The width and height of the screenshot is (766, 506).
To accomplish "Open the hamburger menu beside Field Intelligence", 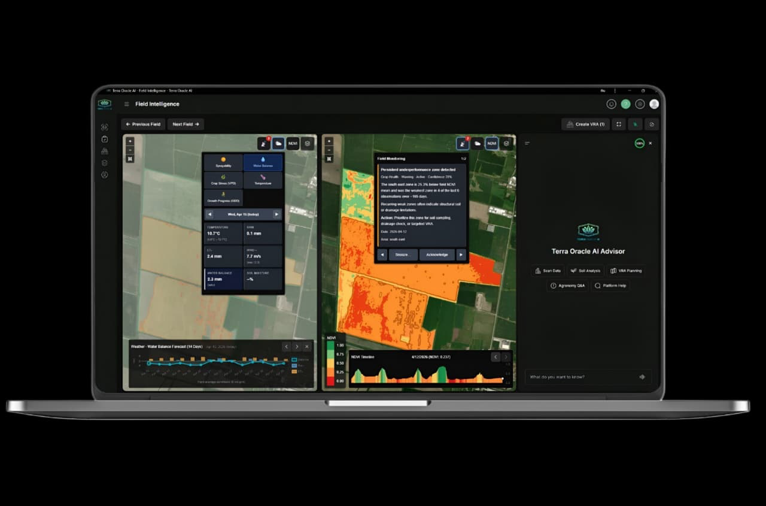I will (x=126, y=104).
